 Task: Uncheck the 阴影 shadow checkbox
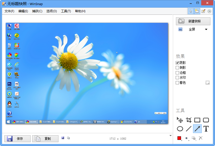pos(177,63)
